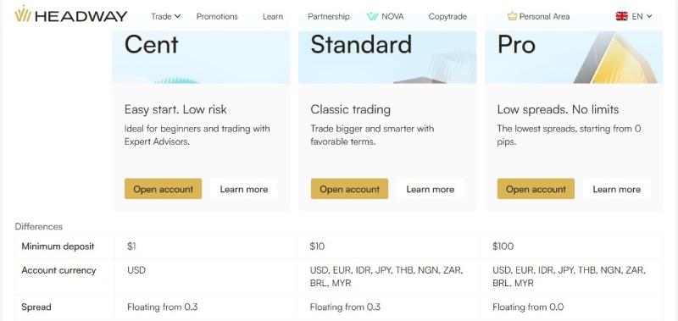Open Personal Area link
The width and height of the screenshot is (678, 321).
click(544, 16)
